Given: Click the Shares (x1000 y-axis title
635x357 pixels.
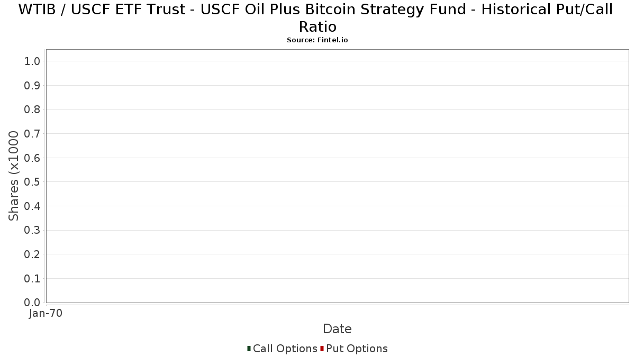Looking at the screenshot, I should pos(14,176).
